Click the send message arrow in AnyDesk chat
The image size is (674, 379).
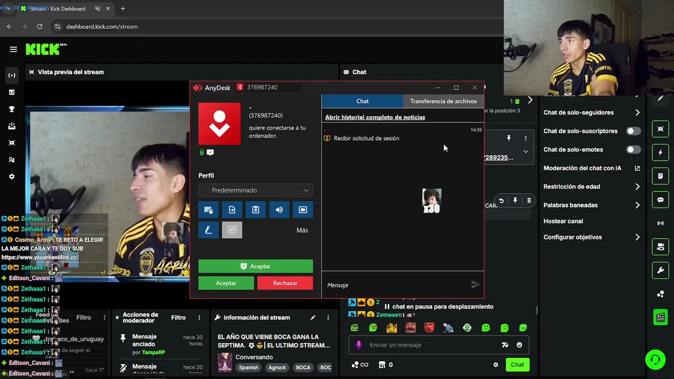tap(475, 285)
